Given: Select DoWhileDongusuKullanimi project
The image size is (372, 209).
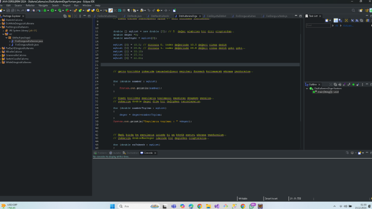Looking at the screenshot, I should 20,23.
